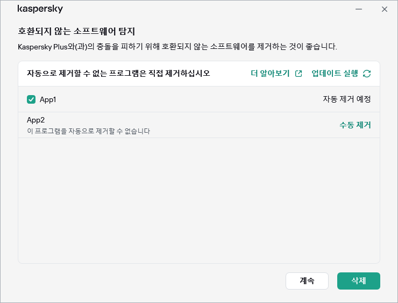Click the refresh arrows icon beside 업데이트 실행
Image resolution: width=398 pixels, height=303 pixels.
coord(367,74)
